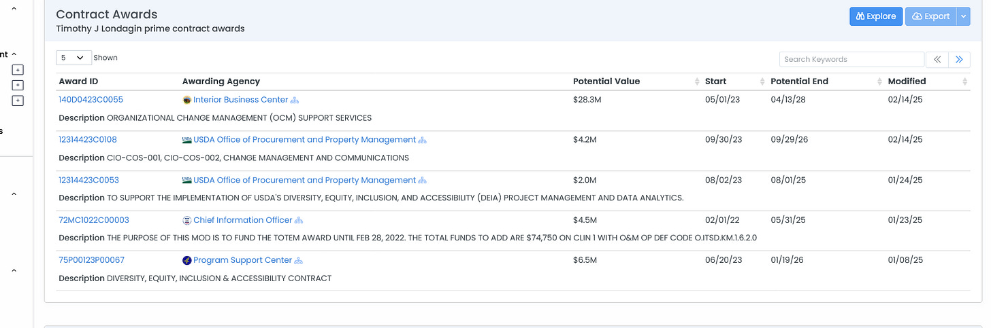Click the 01/24/25 modified date
991x328 pixels.
[x=905, y=180]
